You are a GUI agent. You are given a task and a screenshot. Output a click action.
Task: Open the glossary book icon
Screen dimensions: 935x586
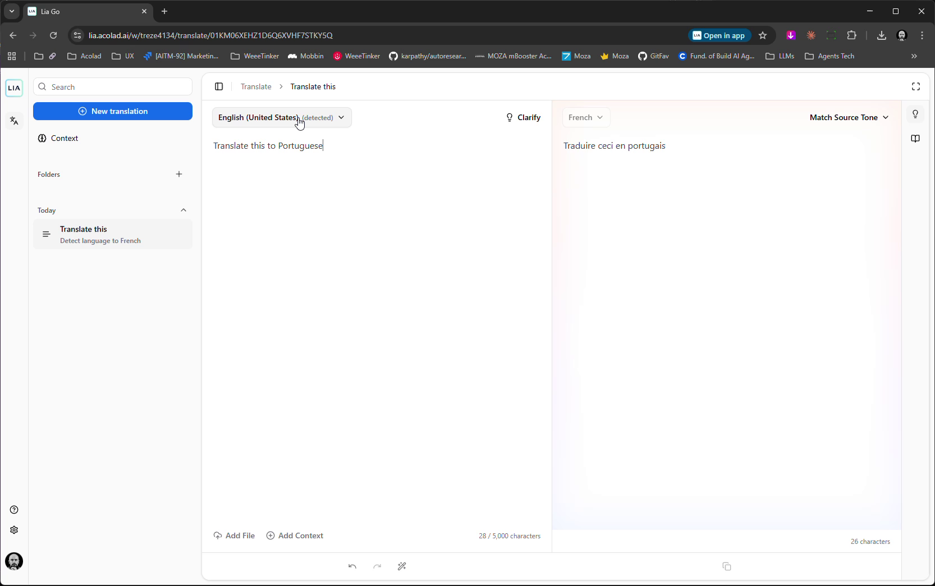915,139
